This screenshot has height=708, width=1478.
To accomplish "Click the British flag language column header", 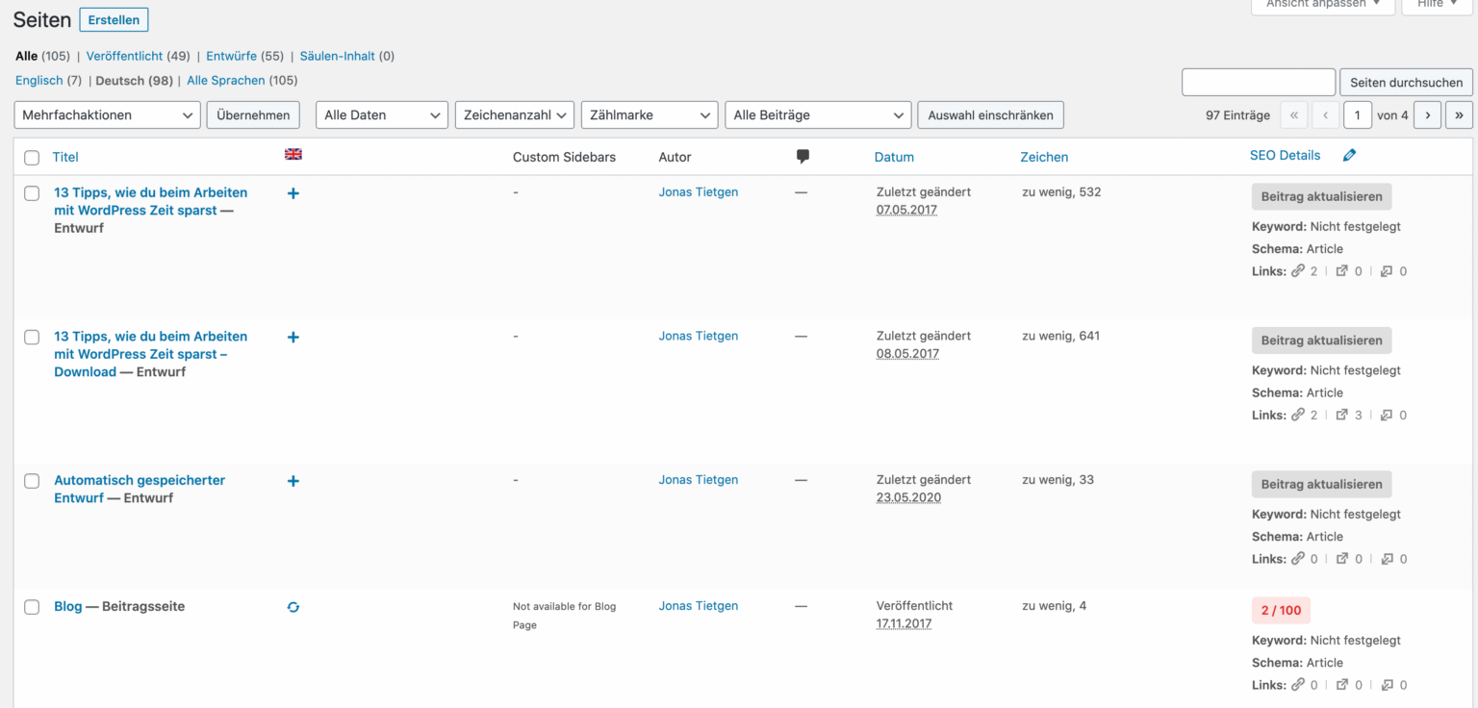I will 293,153.
